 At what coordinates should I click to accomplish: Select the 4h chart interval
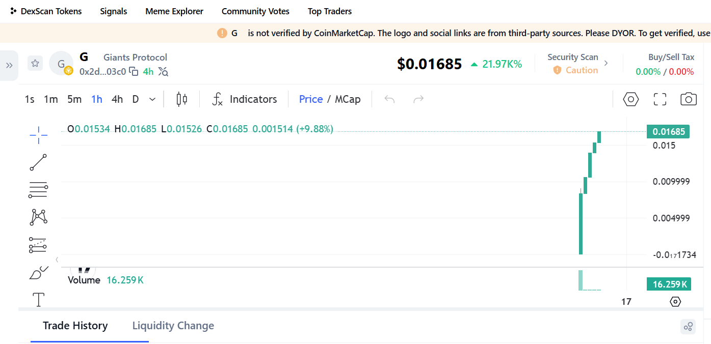click(x=117, y=99)
